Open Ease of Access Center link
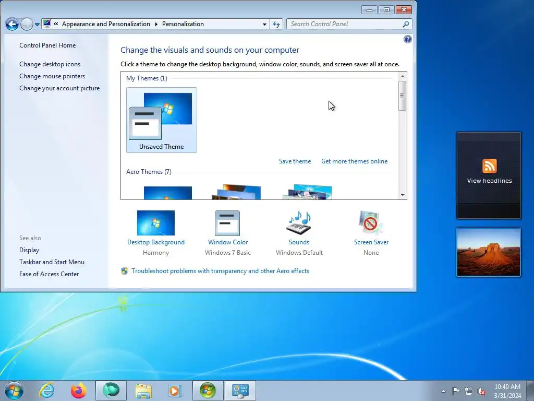Viewport: 534px width, 401px height. 49,274
